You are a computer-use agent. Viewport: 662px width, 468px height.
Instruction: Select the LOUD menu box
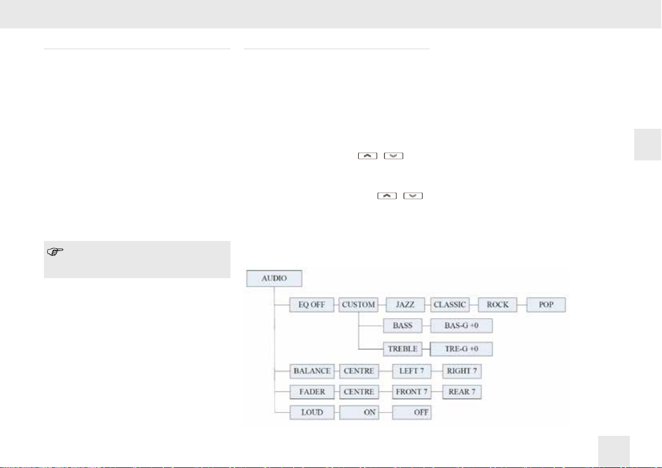[x=312, y=412]
